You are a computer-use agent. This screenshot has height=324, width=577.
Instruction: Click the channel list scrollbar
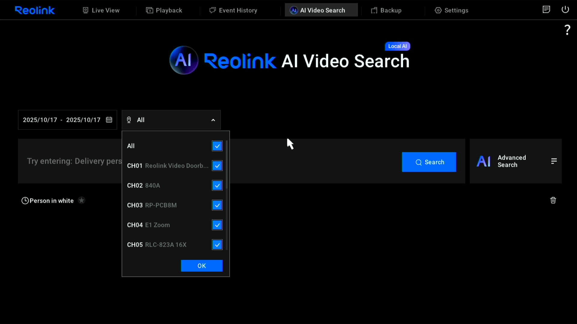point(227,165)
